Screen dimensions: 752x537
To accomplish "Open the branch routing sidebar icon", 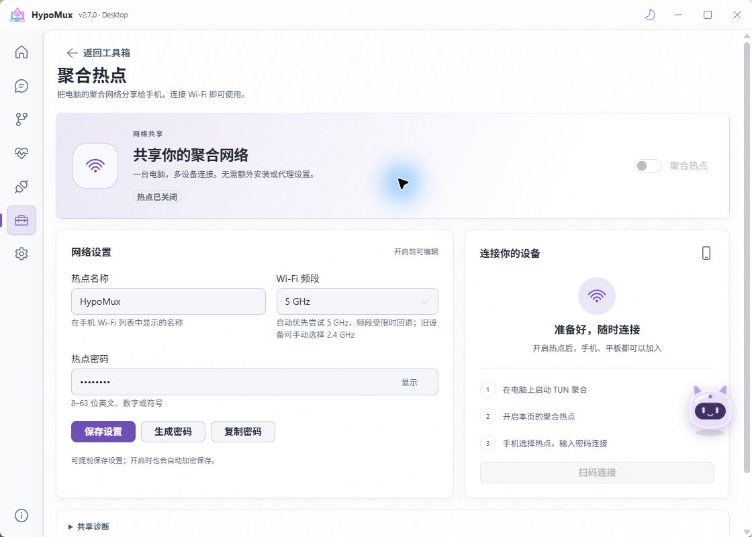I will click(21, 119).
